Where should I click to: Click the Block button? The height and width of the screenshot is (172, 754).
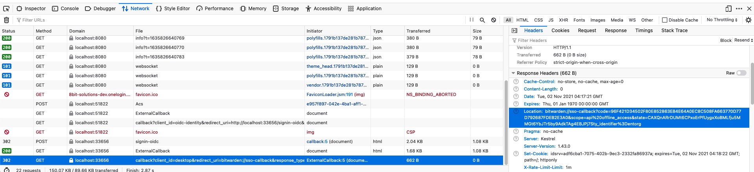click(x=726, y=40)
